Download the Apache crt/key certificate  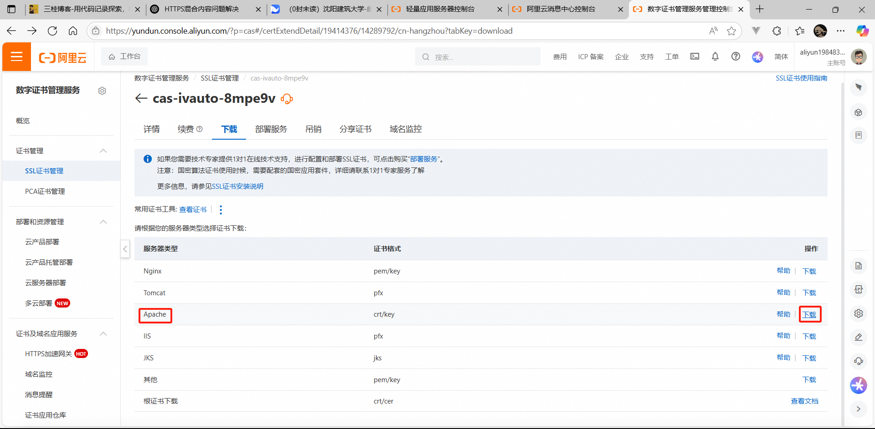pyautogui.click(x=809, y=315)
